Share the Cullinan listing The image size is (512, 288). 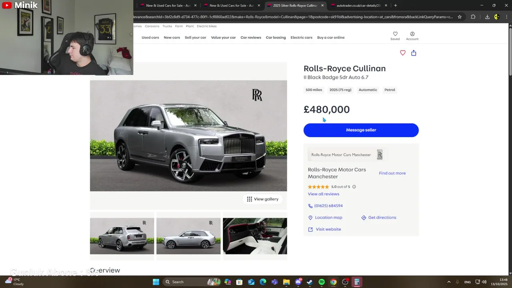[414, 53]
